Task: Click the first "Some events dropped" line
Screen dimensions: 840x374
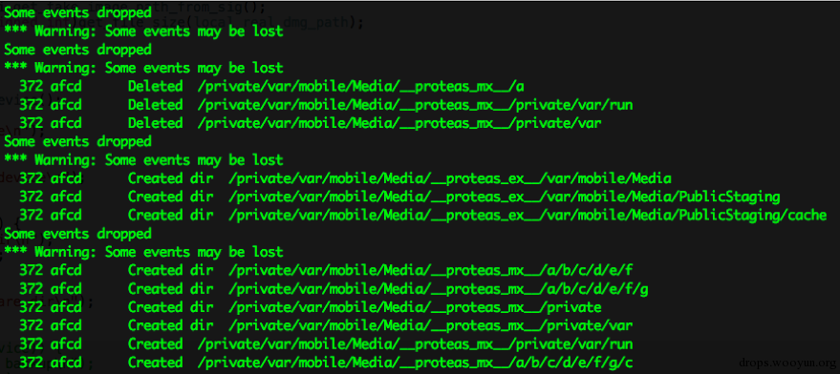Action: click(x=77, y=12)
